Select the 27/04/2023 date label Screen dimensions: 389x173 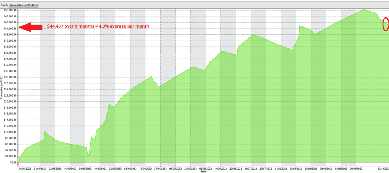pos(160,168)
